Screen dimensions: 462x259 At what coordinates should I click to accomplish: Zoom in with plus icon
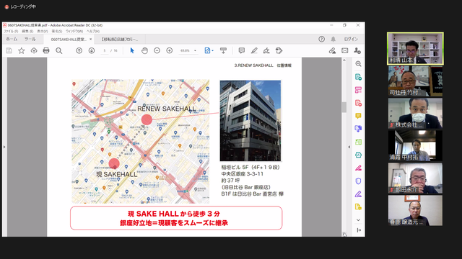[170, 51]
